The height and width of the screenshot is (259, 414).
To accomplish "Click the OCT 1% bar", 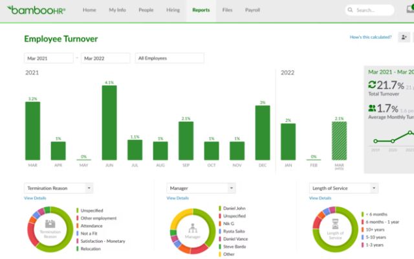I will 212,151.
